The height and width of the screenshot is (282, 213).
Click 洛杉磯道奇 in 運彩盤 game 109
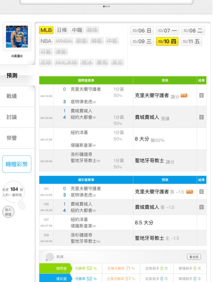(81, 235)
